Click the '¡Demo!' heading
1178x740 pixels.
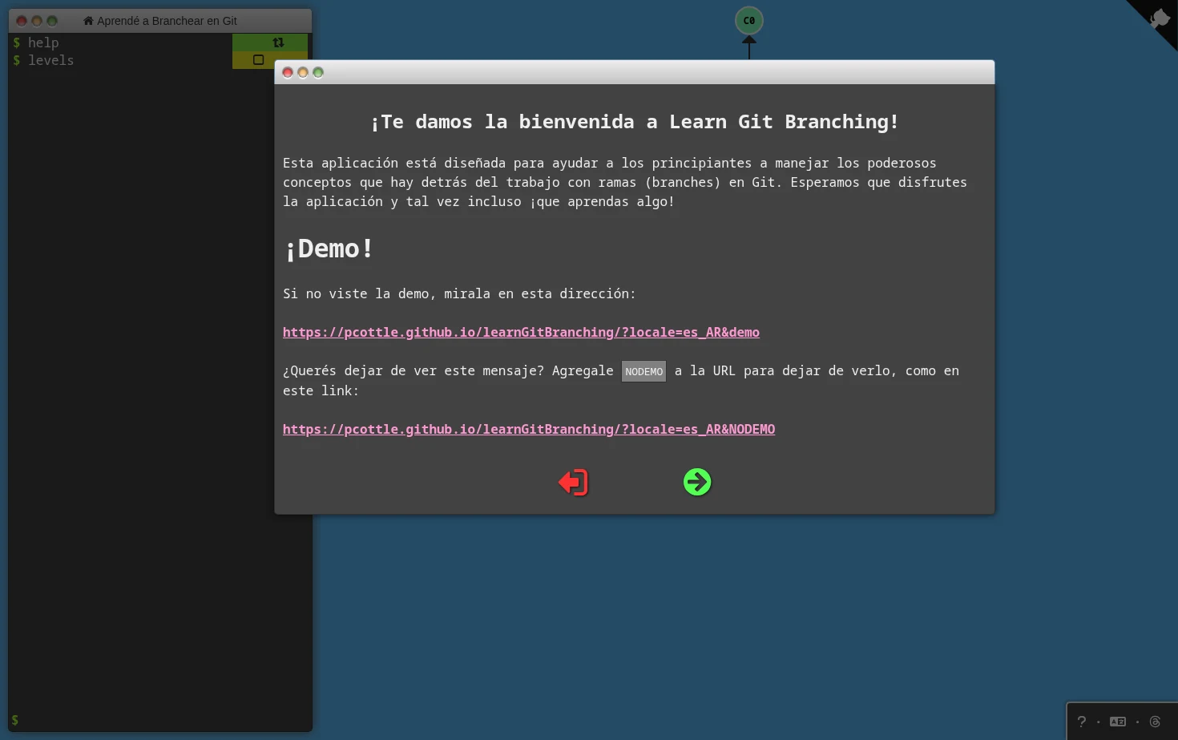point(329,249)
